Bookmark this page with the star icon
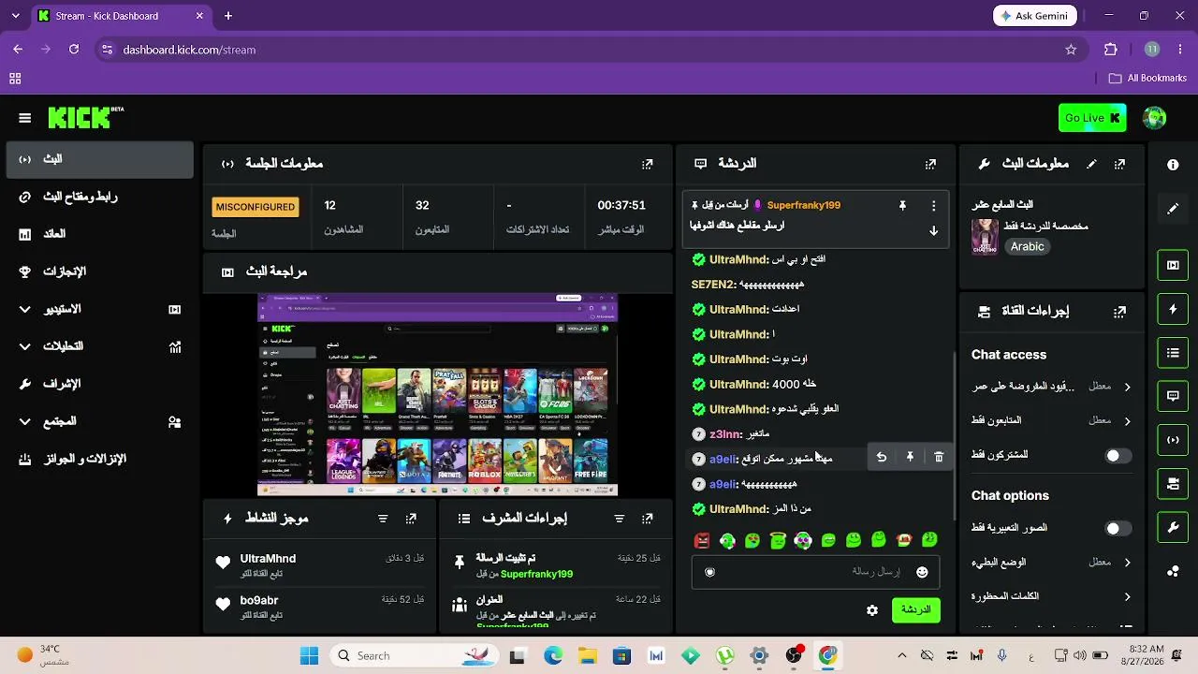The height and width of the screenshot is (674, 1198). tap(1071, 50)
